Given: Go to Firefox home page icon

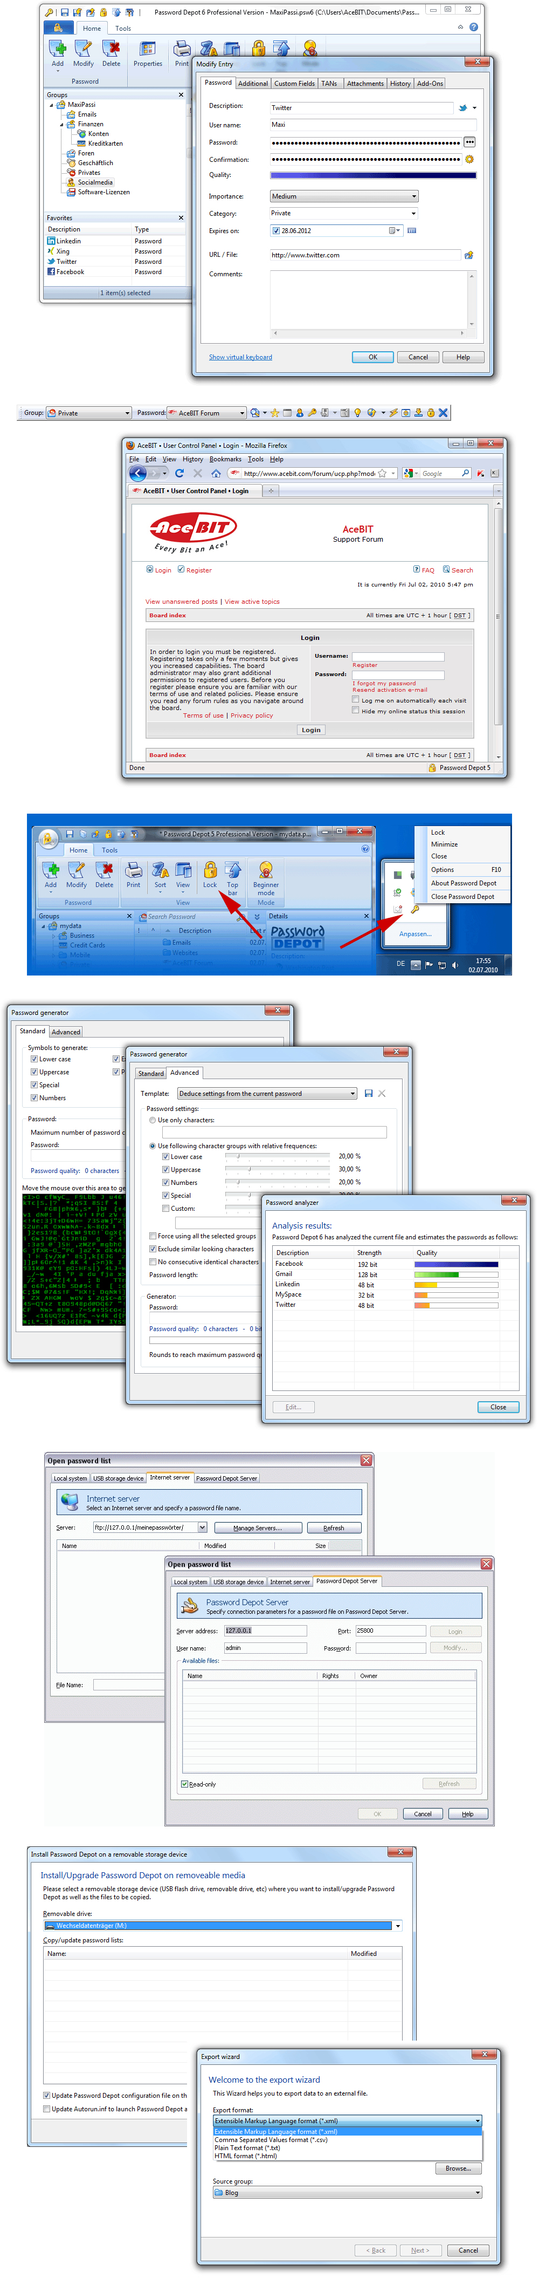Looking at the screenshot, I should [x=216, y=473].
